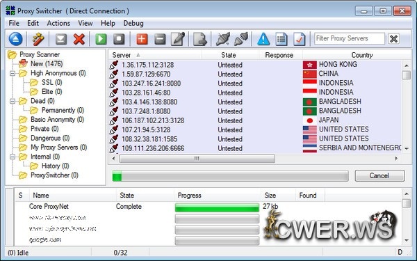Screen dimensions: 417x261
Task: Click the HONG KONG flag icon
Action: 310,65
